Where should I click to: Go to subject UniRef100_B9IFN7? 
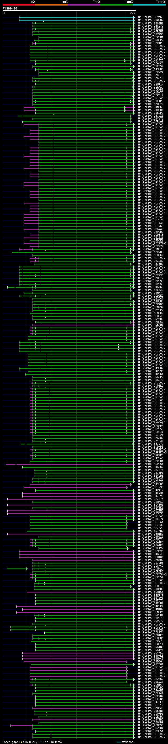point(151,531)
